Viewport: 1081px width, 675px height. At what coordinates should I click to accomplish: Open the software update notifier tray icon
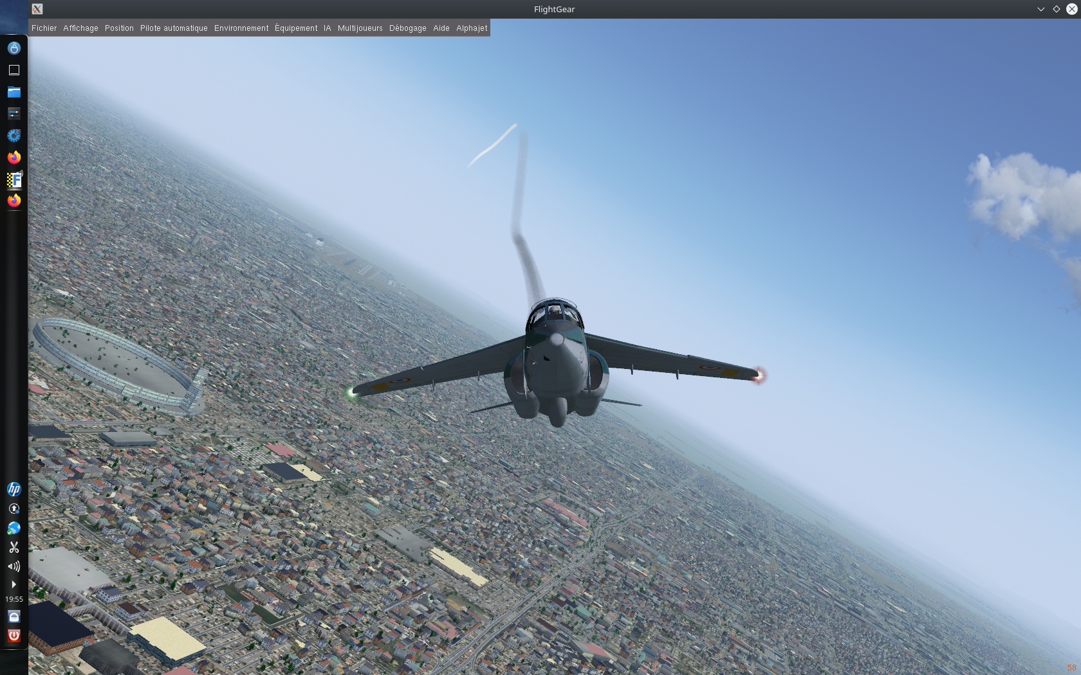point(14,509)
